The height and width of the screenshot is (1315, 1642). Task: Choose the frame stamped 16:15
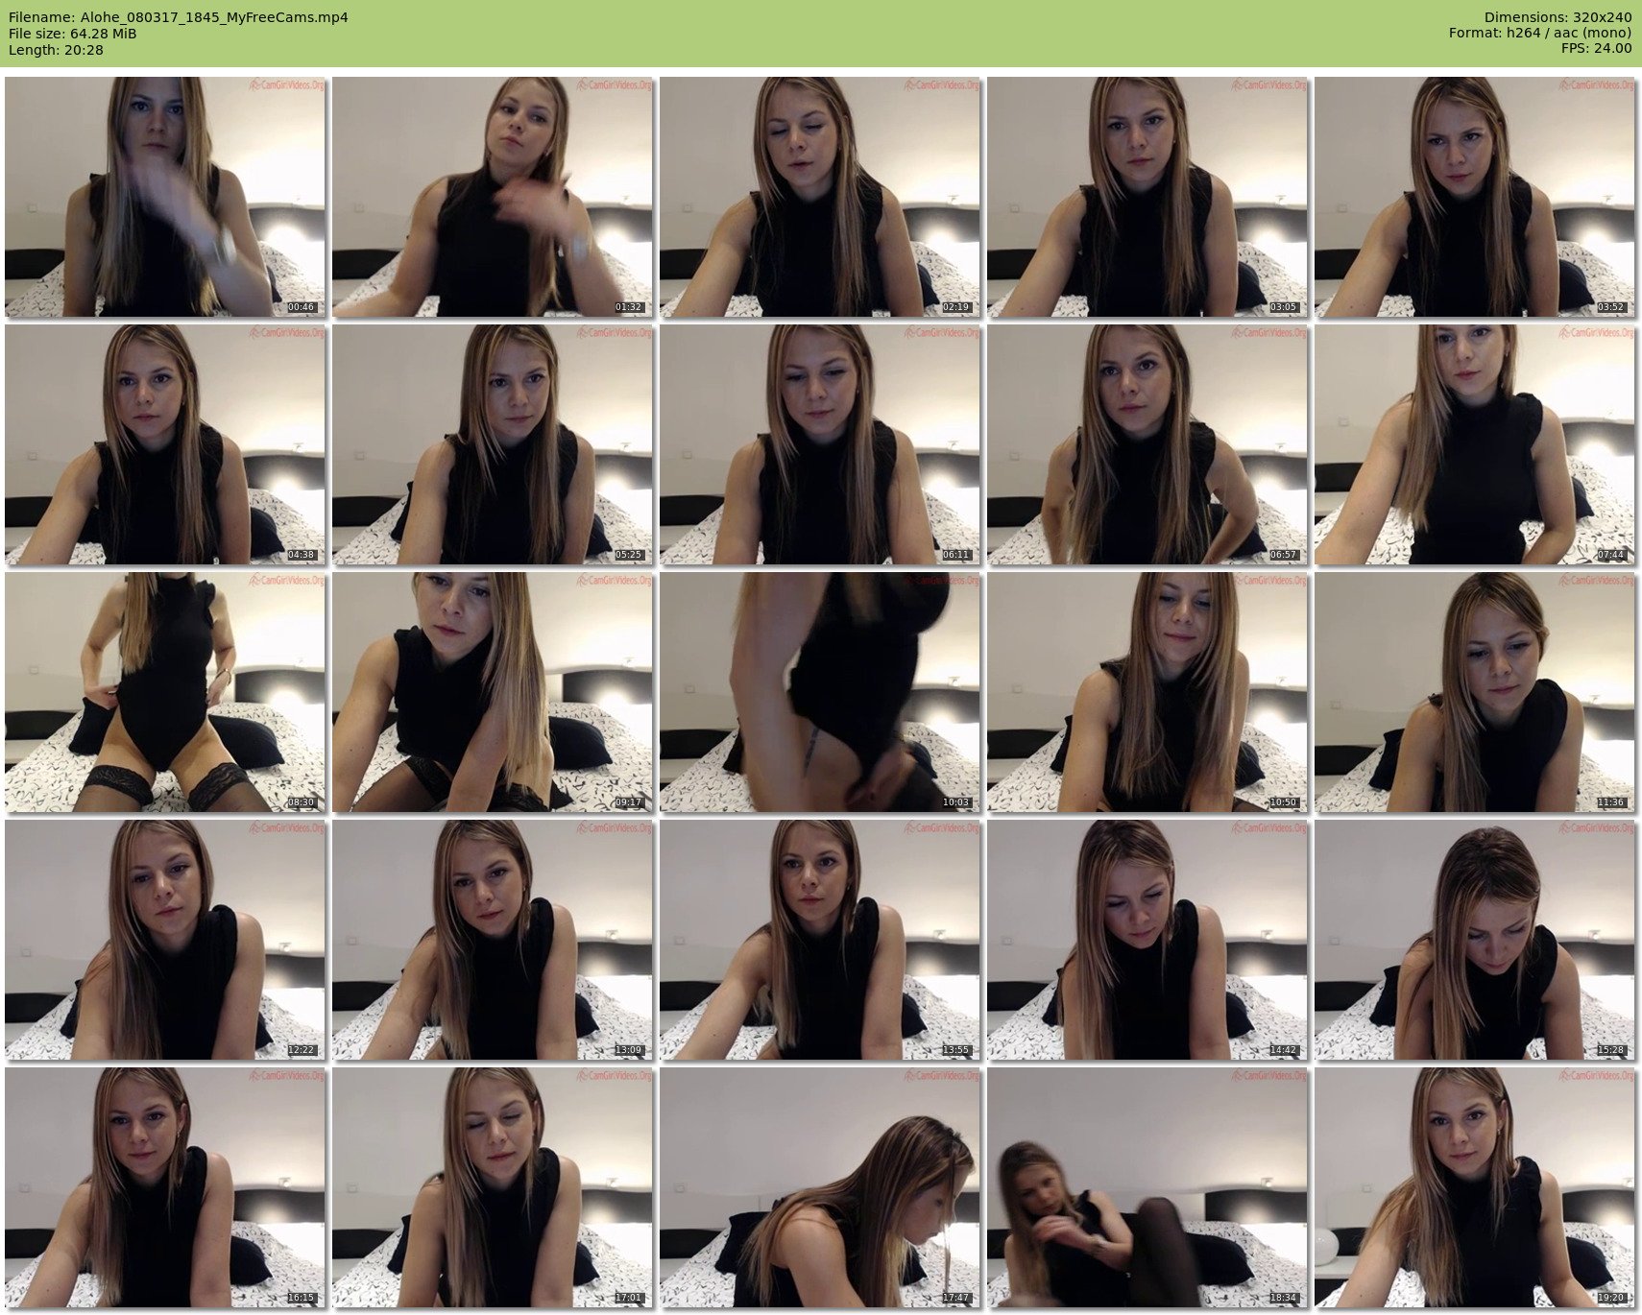(x=165, y=1187)
